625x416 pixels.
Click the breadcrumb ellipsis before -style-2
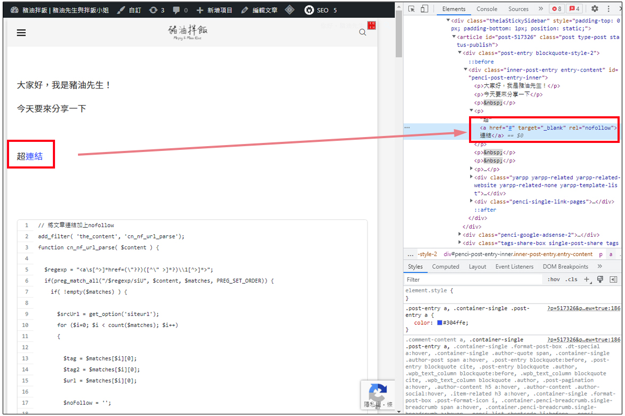coord(410,254)
